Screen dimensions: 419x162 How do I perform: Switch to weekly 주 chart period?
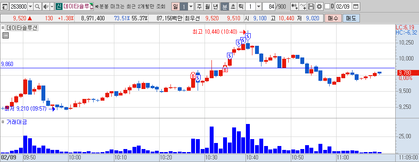(x=200, y=6)
